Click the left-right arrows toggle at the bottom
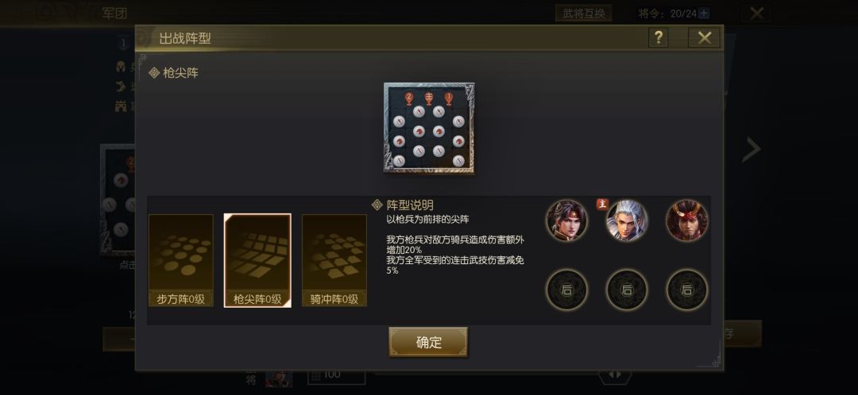Screen dimensions: 858x395 pos(614,375)
